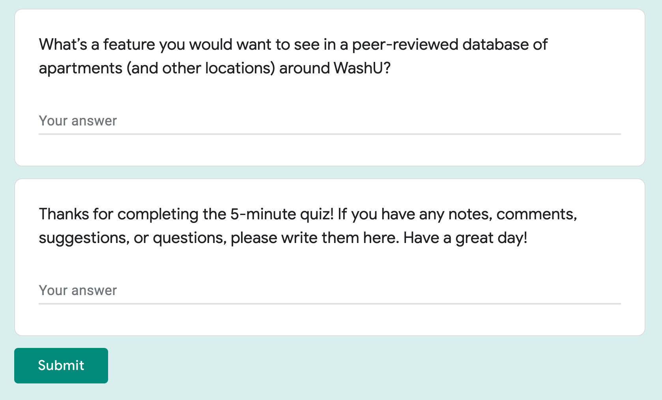Click the word "peer-reviewed" in the first question
Viewport: 662px width, 400px height.
coord(405,45)
